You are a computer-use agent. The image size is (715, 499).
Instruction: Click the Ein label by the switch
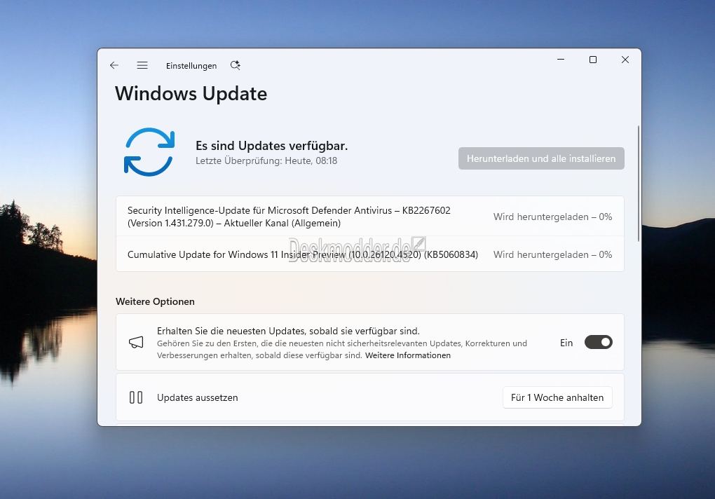coord(566,343)
